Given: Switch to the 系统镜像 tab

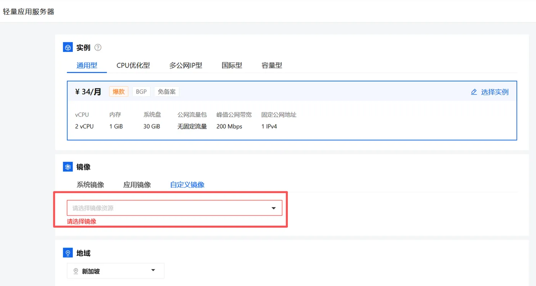Looking at the screenshot, I should (x=90, y=185).
